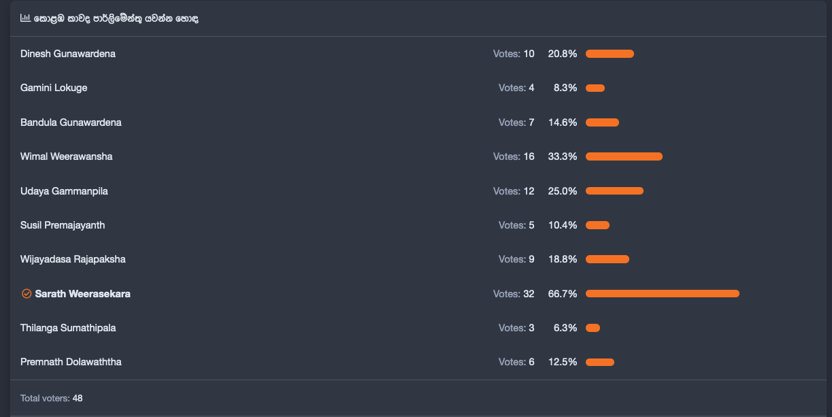
Task: Click the bold Sarath Weerasekara label
Action: 82,294
